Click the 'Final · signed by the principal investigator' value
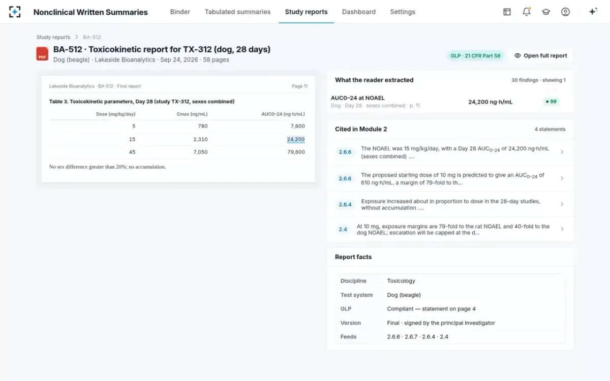 pyautogui.click(x=441, y=323)
